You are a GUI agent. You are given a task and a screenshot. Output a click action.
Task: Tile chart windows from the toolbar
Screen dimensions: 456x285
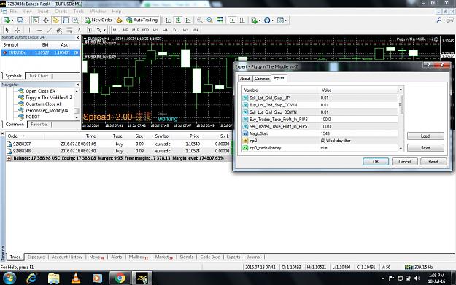220,20
